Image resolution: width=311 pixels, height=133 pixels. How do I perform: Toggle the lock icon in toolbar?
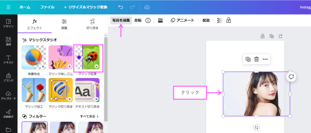click(228, 21)
